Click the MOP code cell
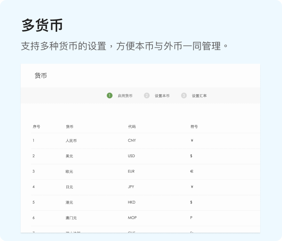The image size is (282, 241). [132, 218]
